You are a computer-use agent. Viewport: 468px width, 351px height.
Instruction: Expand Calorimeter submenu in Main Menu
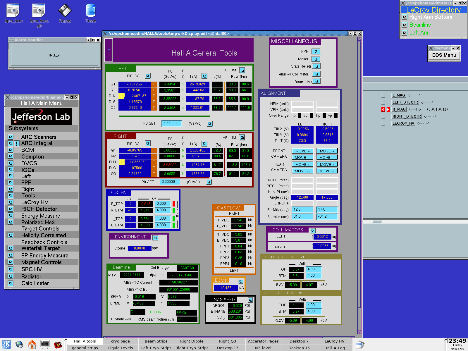[x=11, y=283]
